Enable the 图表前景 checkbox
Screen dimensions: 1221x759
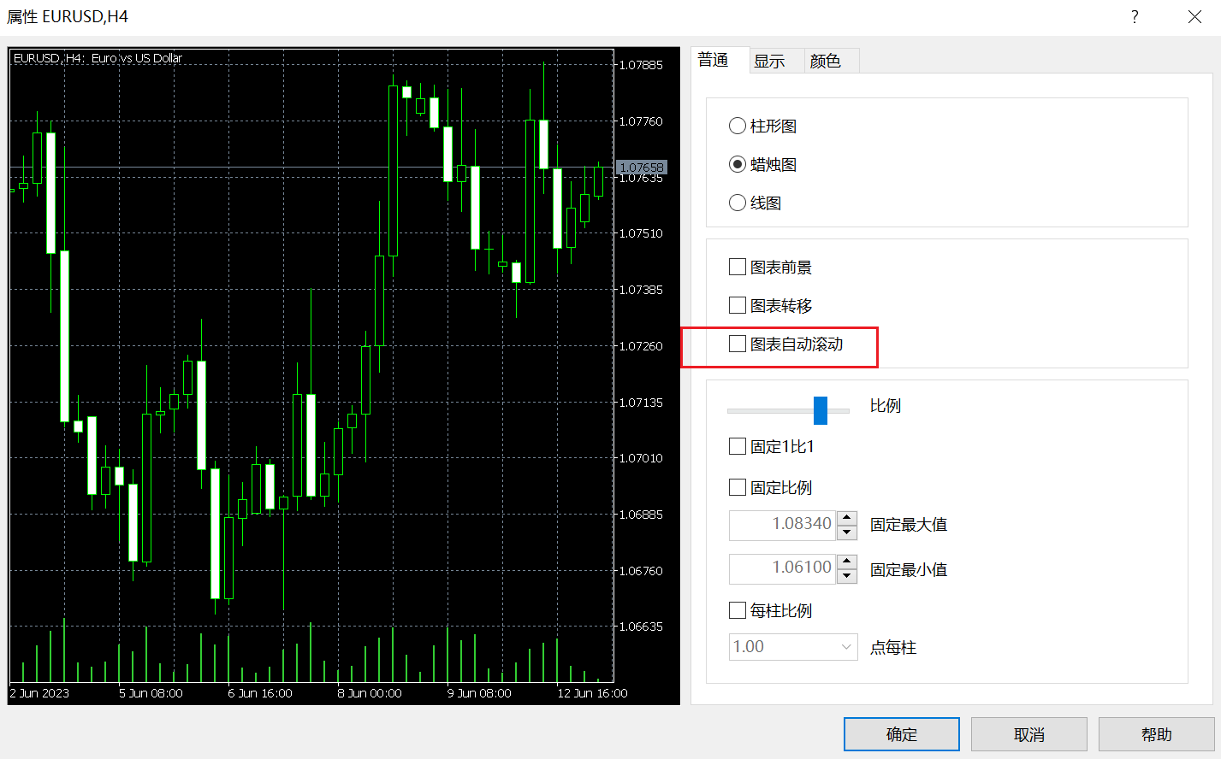(x=738, y=268)
